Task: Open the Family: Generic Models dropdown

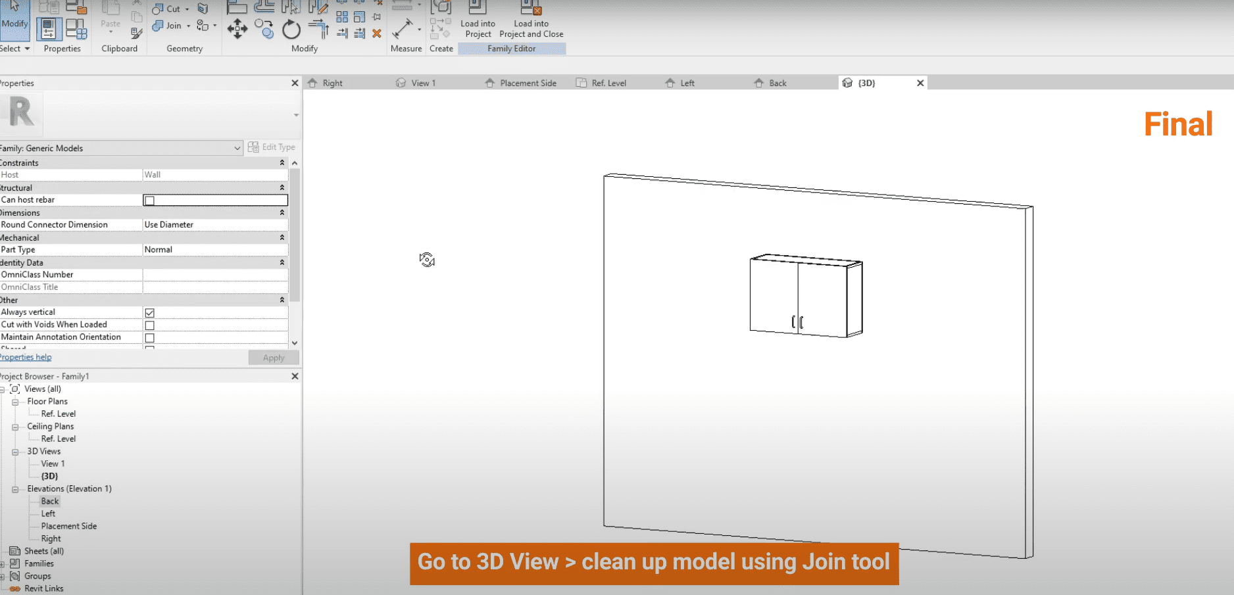Action: pyautogui.click(x=237, y=149)
